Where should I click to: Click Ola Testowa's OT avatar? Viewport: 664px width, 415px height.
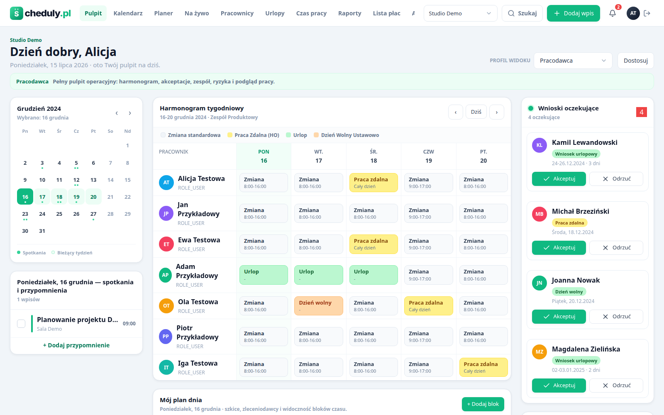[166, 306]
